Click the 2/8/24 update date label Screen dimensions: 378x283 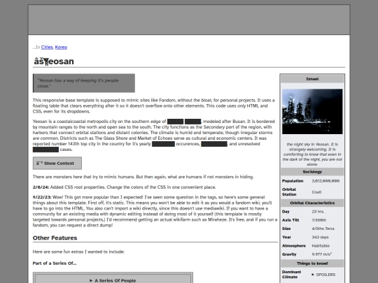tap(41, 187)
